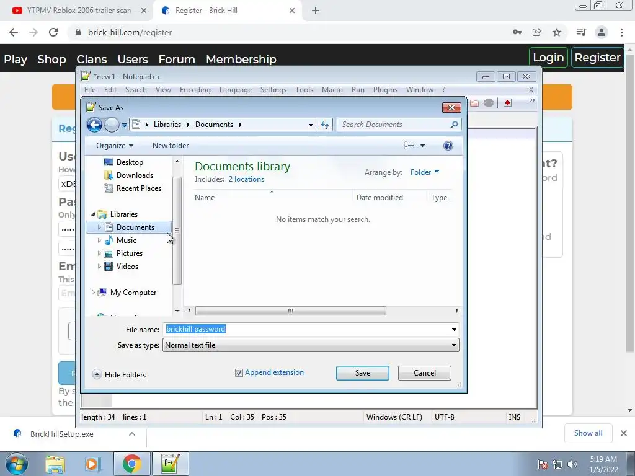
Task: Click the Chrome share page icon
Action: pos(537,32)
